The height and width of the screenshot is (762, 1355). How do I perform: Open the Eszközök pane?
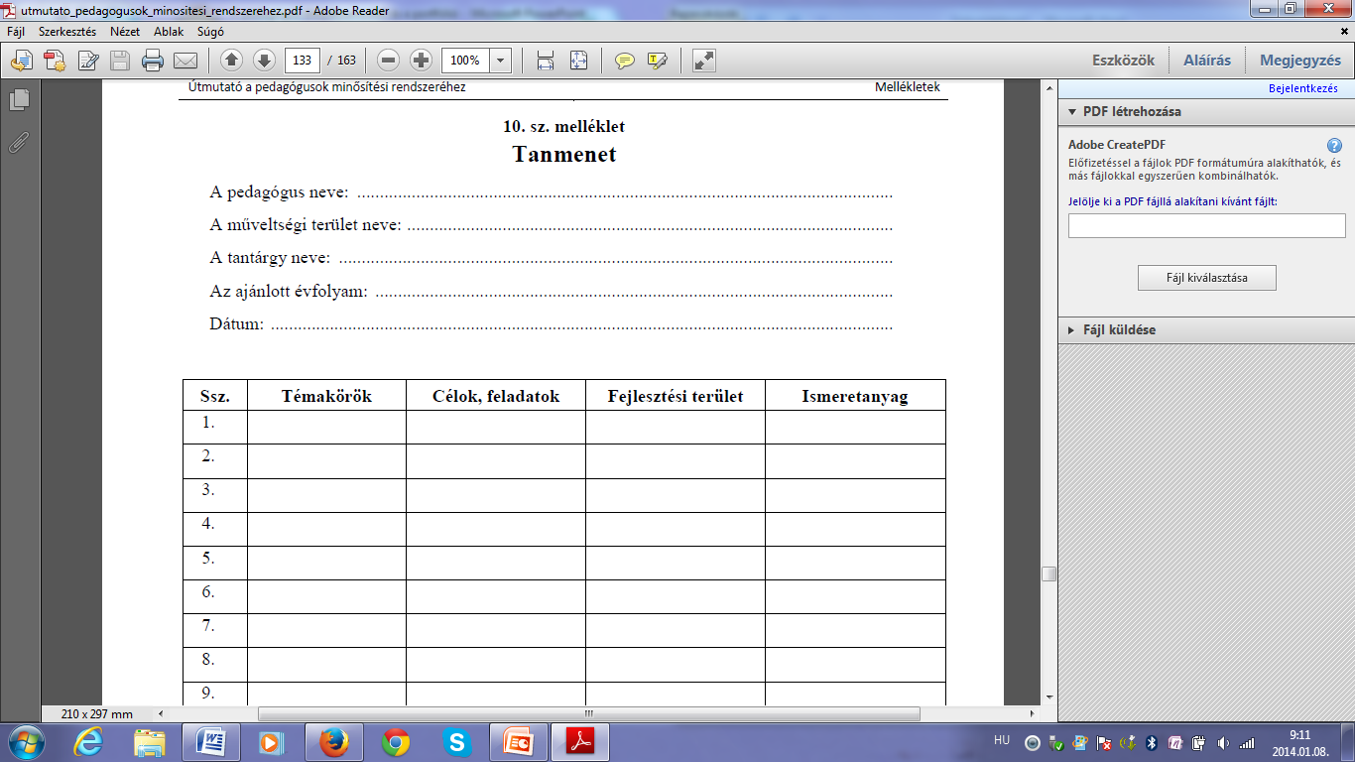point(1123,61)
